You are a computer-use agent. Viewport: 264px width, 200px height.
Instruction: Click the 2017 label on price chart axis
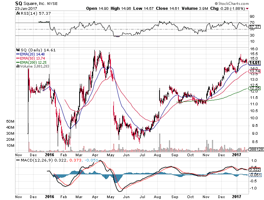click(x=236, y=155)
